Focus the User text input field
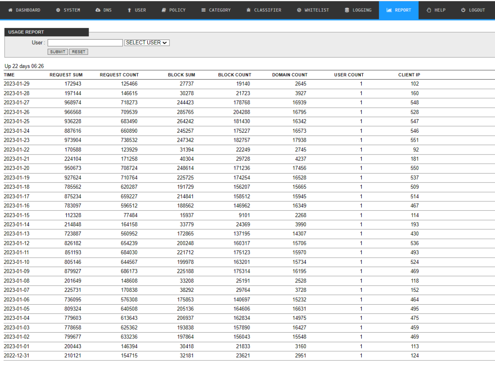 click(x=85, y=42)
